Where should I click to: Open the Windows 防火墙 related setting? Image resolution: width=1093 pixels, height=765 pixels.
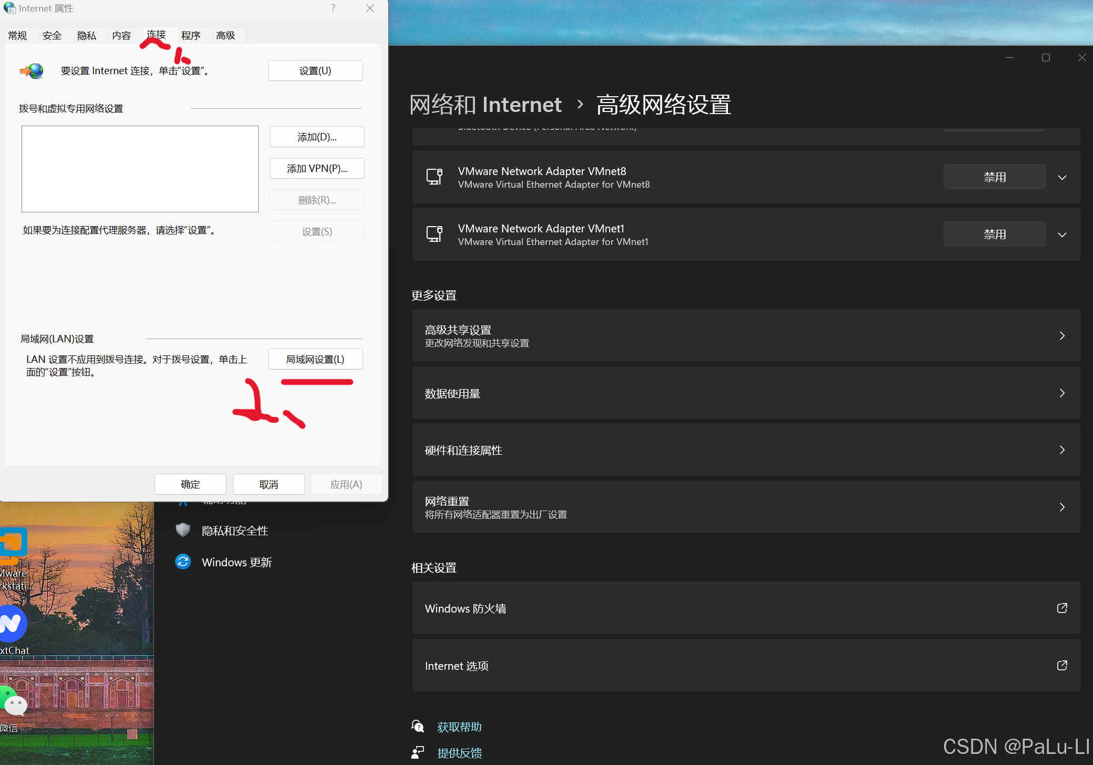click(x=746, y=608)
